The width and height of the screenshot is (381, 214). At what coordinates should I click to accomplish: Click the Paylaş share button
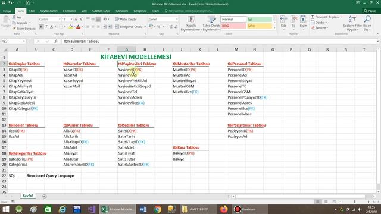point(370,11)
